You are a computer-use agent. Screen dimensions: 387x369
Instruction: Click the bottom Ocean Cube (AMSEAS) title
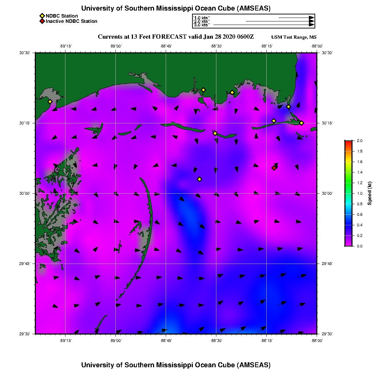tap(176, 364)
